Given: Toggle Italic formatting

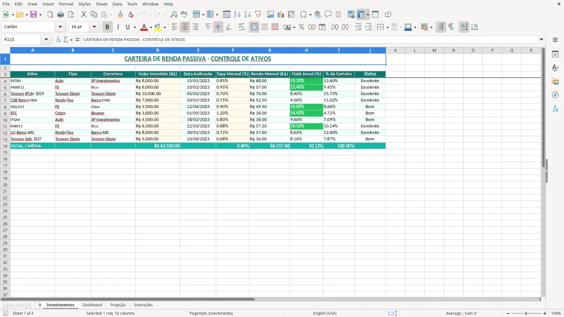Looking at the screenshot, I should click(117, 27).
